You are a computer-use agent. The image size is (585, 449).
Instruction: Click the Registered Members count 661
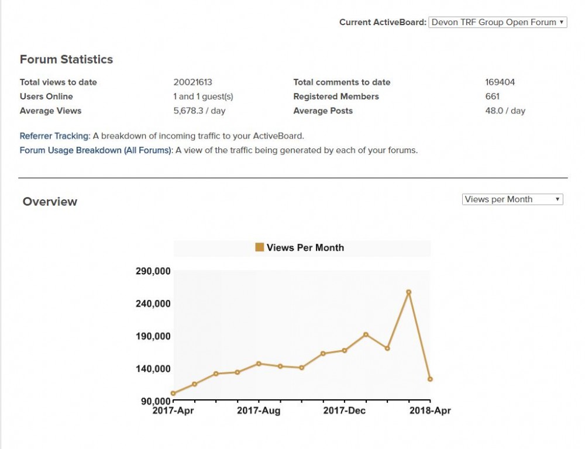point(492,96)
